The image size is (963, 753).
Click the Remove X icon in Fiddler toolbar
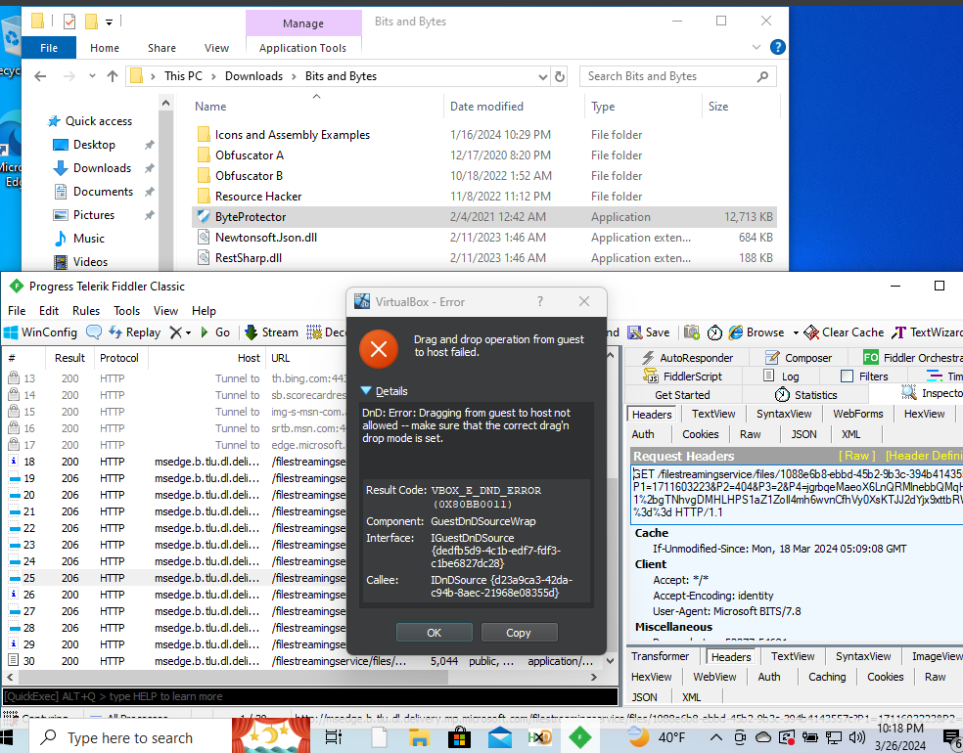(x=175, y=332)
